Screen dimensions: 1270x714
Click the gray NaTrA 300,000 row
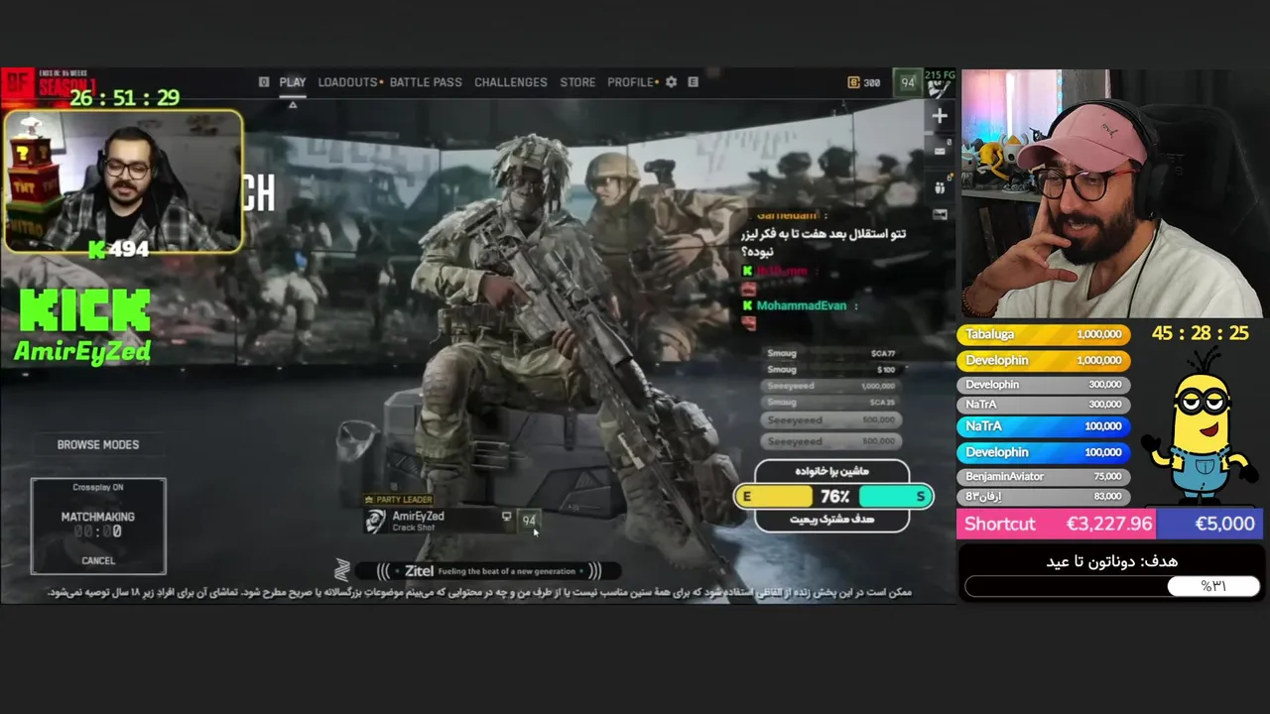pyautogui.click(x=1043, y=404)
